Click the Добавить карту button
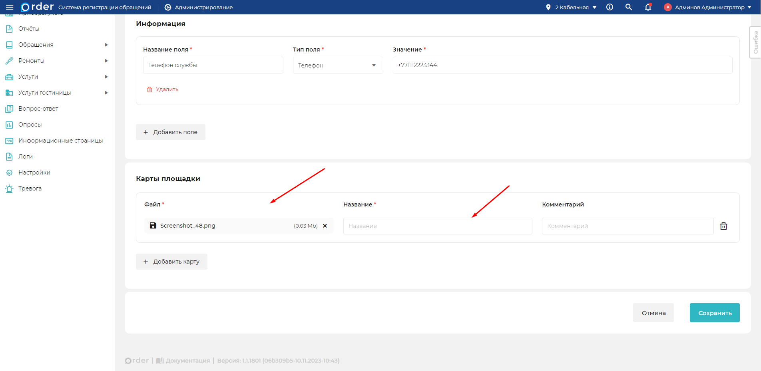 (171, 262)
